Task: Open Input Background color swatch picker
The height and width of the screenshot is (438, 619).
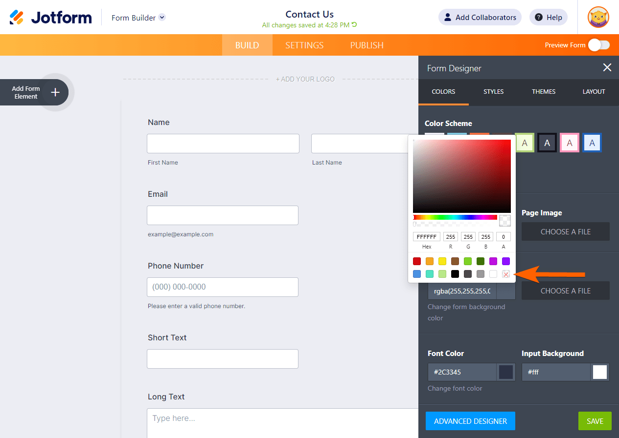Action: [600, 372]
